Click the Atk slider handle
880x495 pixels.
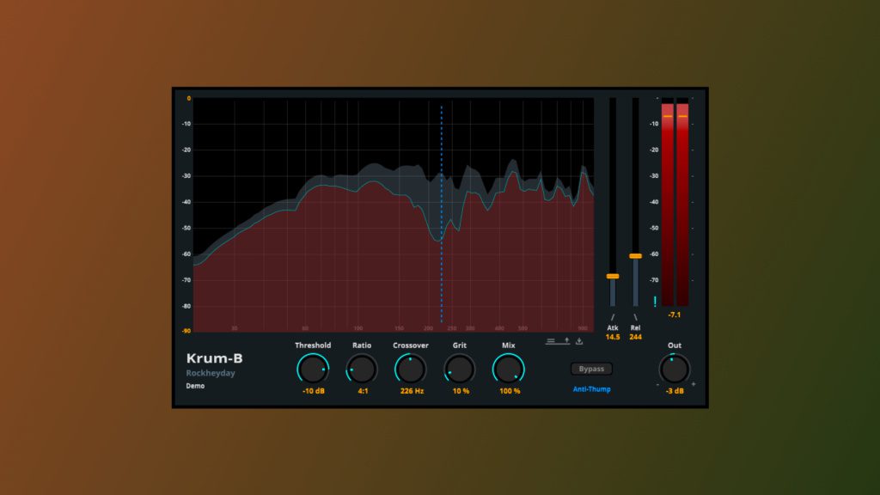point(612,276)
